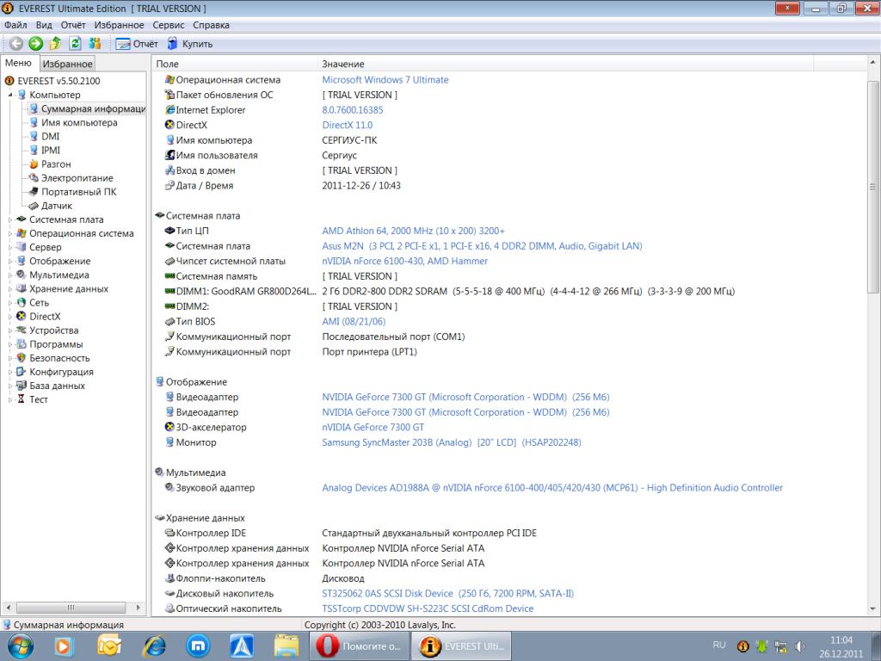This screenshot has height=661, width=881.
Task: Click the Безопасность shield icon
Action: coord(22,358)
